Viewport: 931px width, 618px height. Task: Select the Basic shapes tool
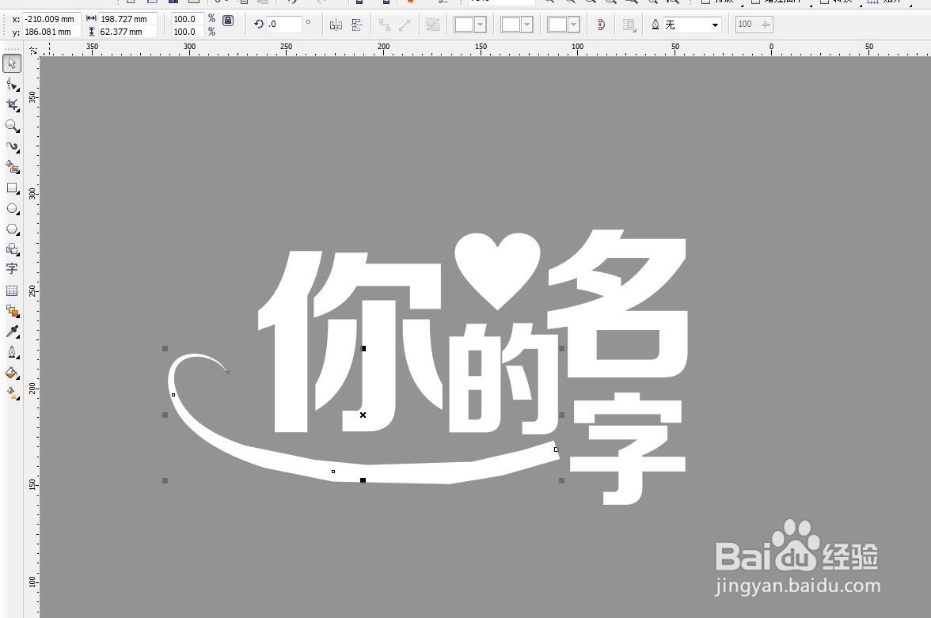tap(12, 249)
